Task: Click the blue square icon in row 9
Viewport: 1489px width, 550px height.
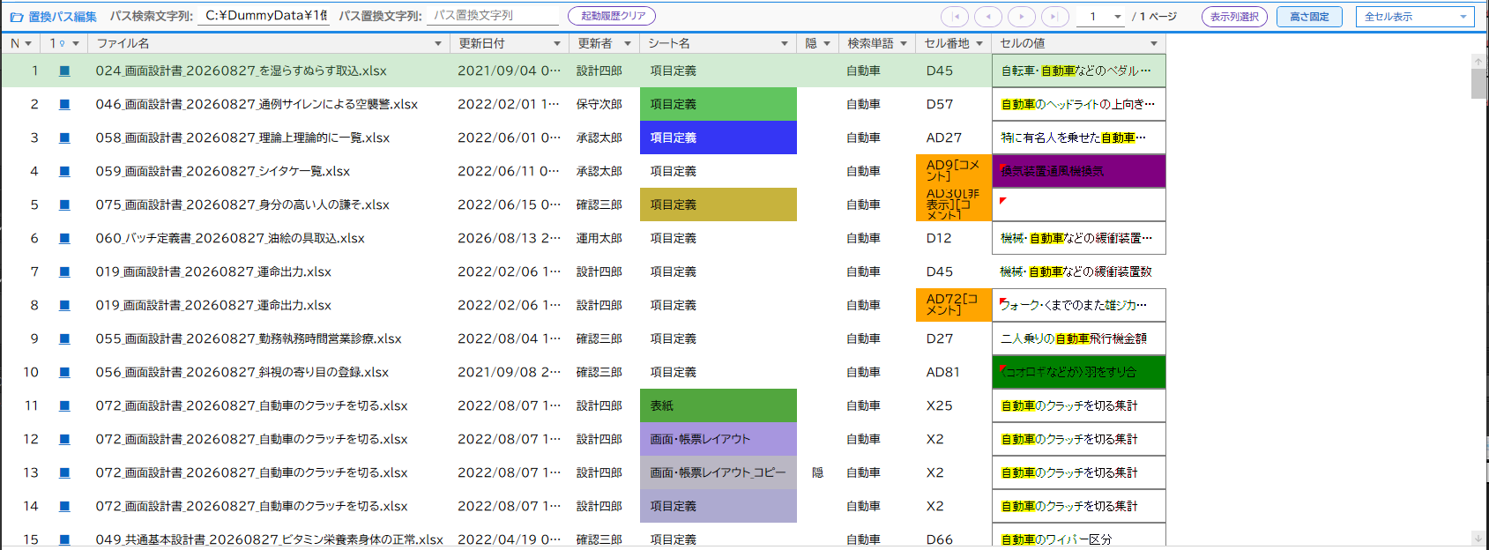Action: [x=64, y=338]
